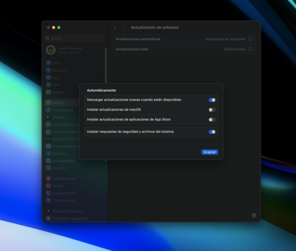
Task: Click the green zoom window button
Action: point(59,28)
